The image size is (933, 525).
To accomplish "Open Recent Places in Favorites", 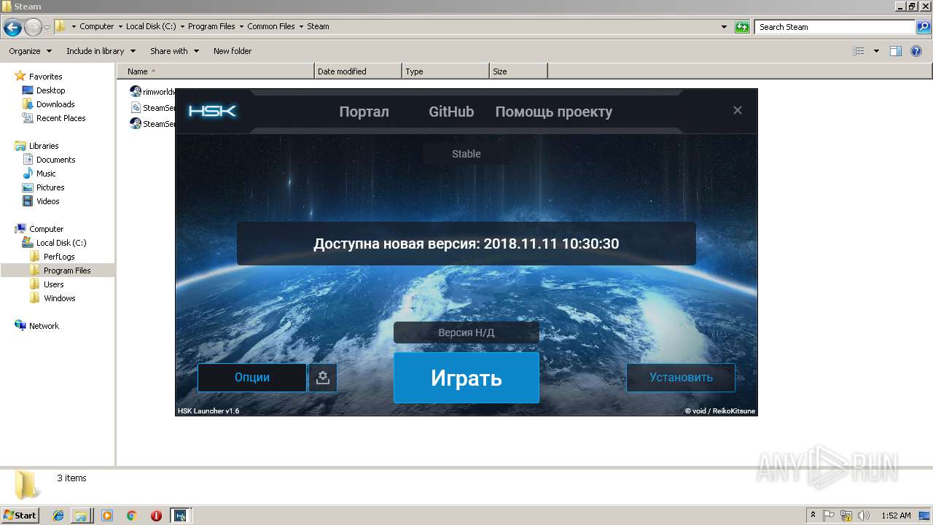I will click(x=60, y=118).
